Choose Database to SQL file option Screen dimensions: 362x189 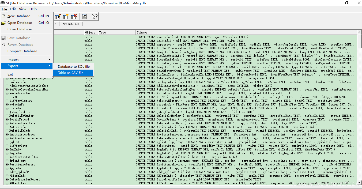(x=74, y=66)
